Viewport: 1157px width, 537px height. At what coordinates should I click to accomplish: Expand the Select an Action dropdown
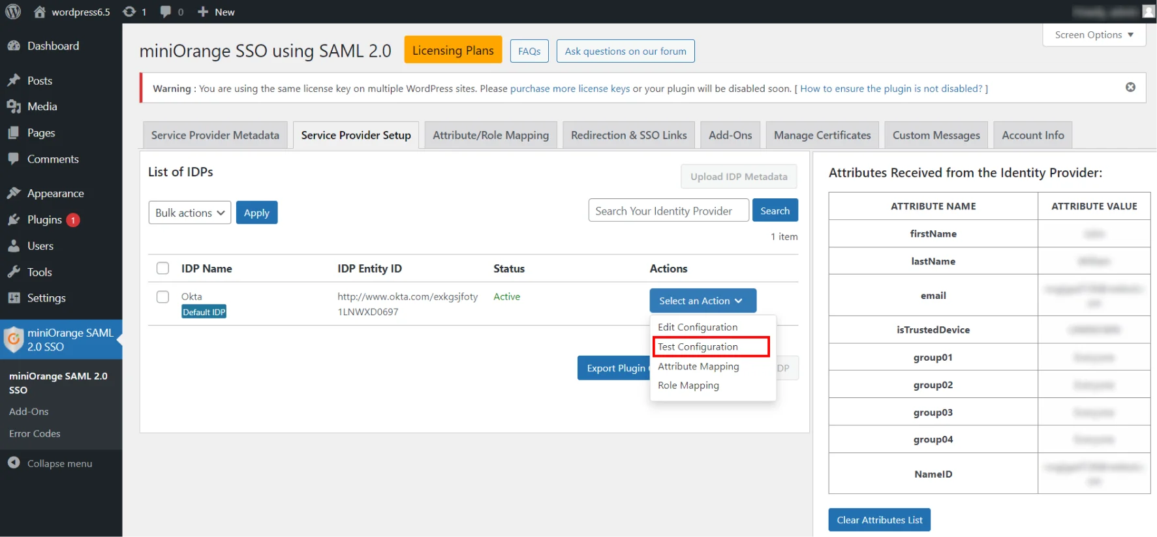(x=703, y=301)
